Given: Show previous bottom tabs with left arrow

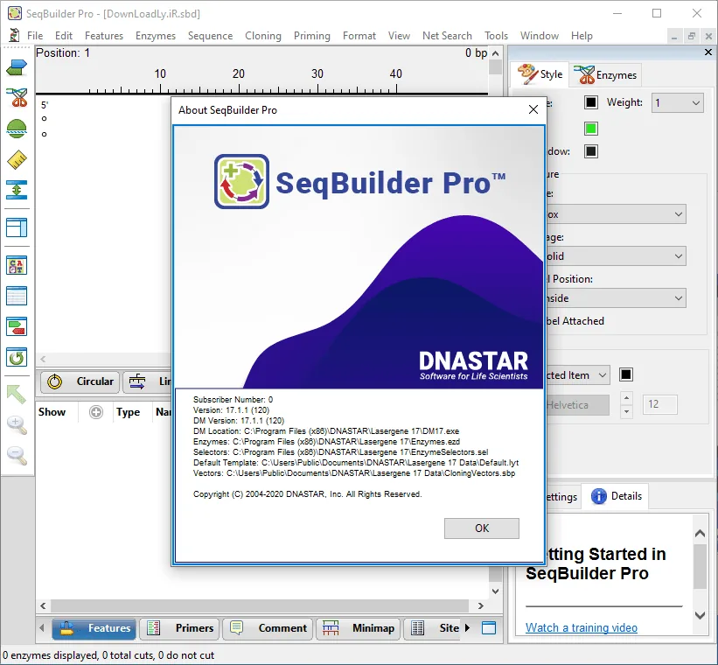Looking at the screenshot, I should click(42, 628).
